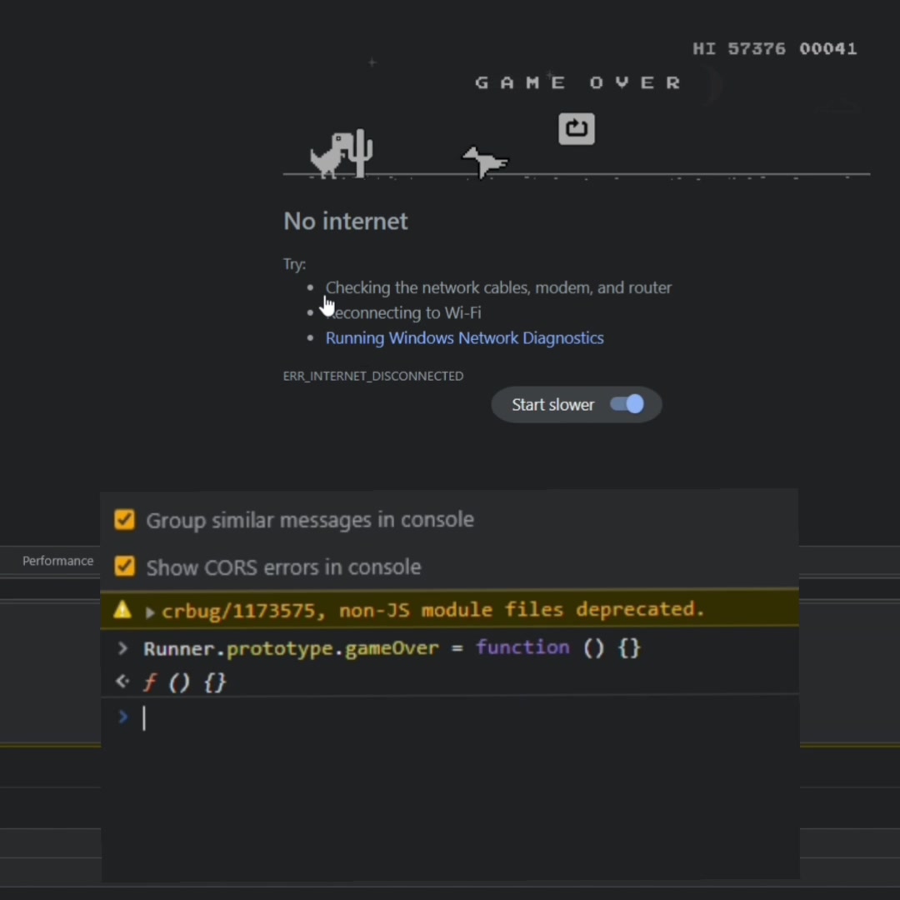
Task: Click the console input prompt chevron
Action: (x=122, y=717)
